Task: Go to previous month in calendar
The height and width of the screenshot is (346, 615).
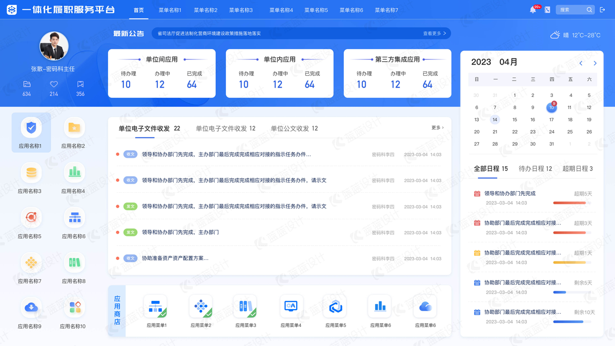Action: pyautogui.click(x=581, y=63)
